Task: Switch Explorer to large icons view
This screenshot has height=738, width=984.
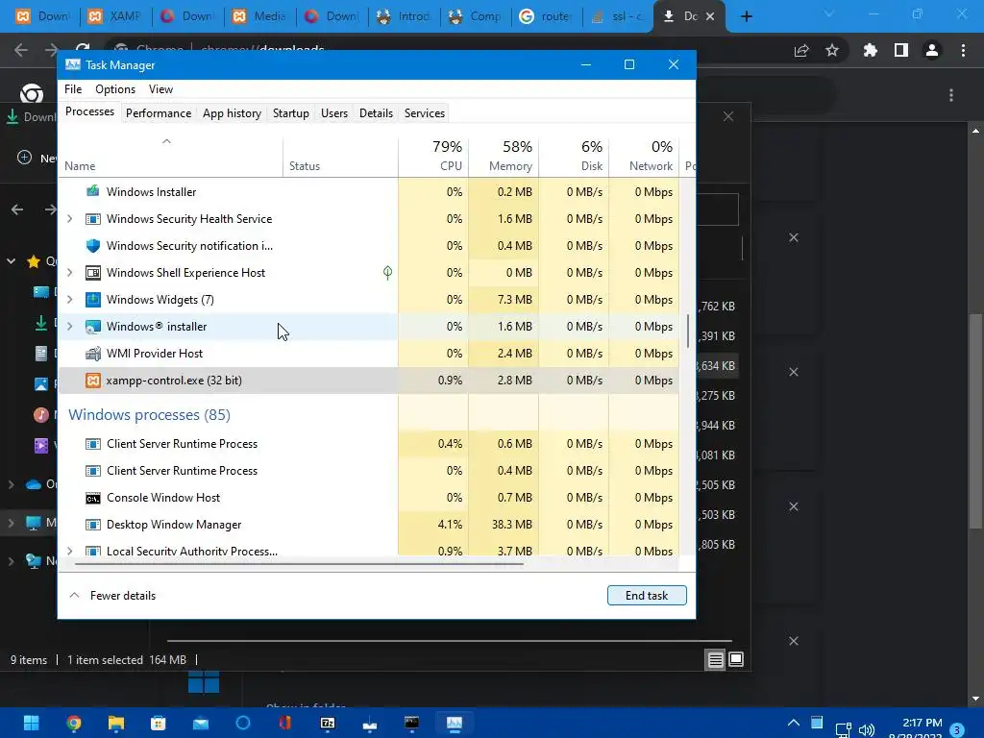Action: click(x=736, y=659)
